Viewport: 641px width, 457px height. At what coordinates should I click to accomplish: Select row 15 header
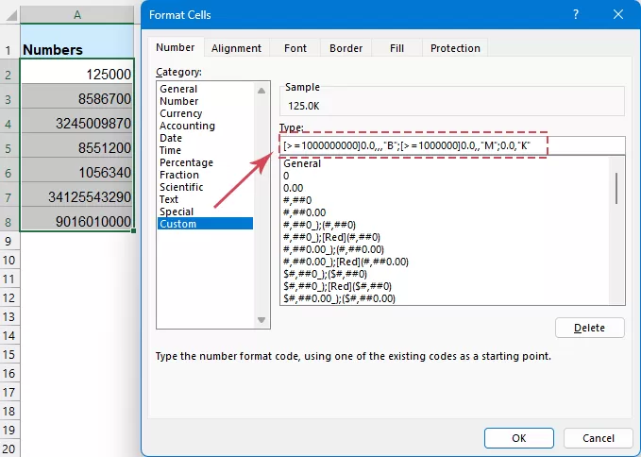tap(9, 354)
